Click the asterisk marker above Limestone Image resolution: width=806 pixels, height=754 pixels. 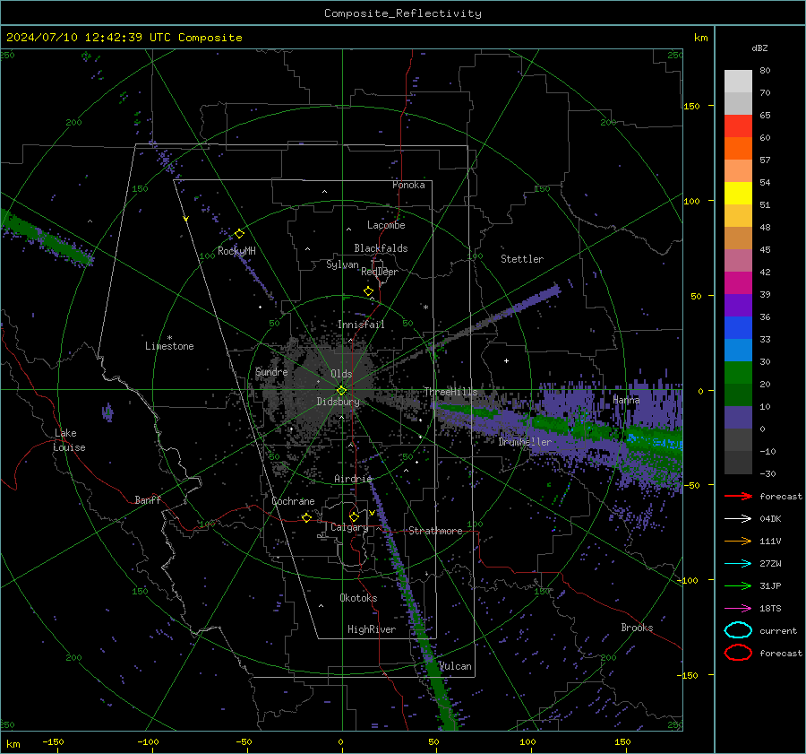pos(169,338)
